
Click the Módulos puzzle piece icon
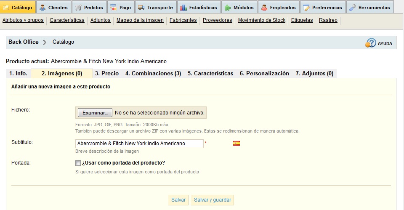[x=228, y=8]
